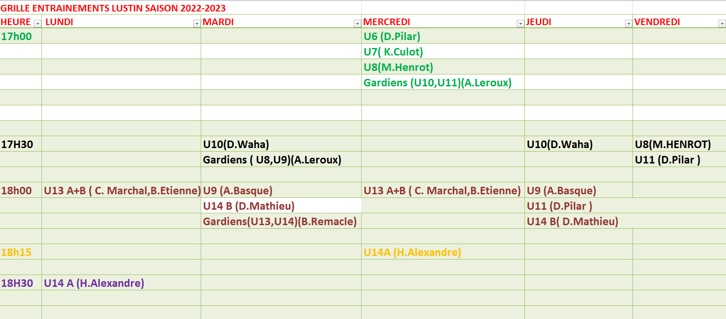Viewport: 726px width, 319px height.
Task: Click the U8(M.HENROT) cell under VENDREDI
Action: (x=679, y=144)
